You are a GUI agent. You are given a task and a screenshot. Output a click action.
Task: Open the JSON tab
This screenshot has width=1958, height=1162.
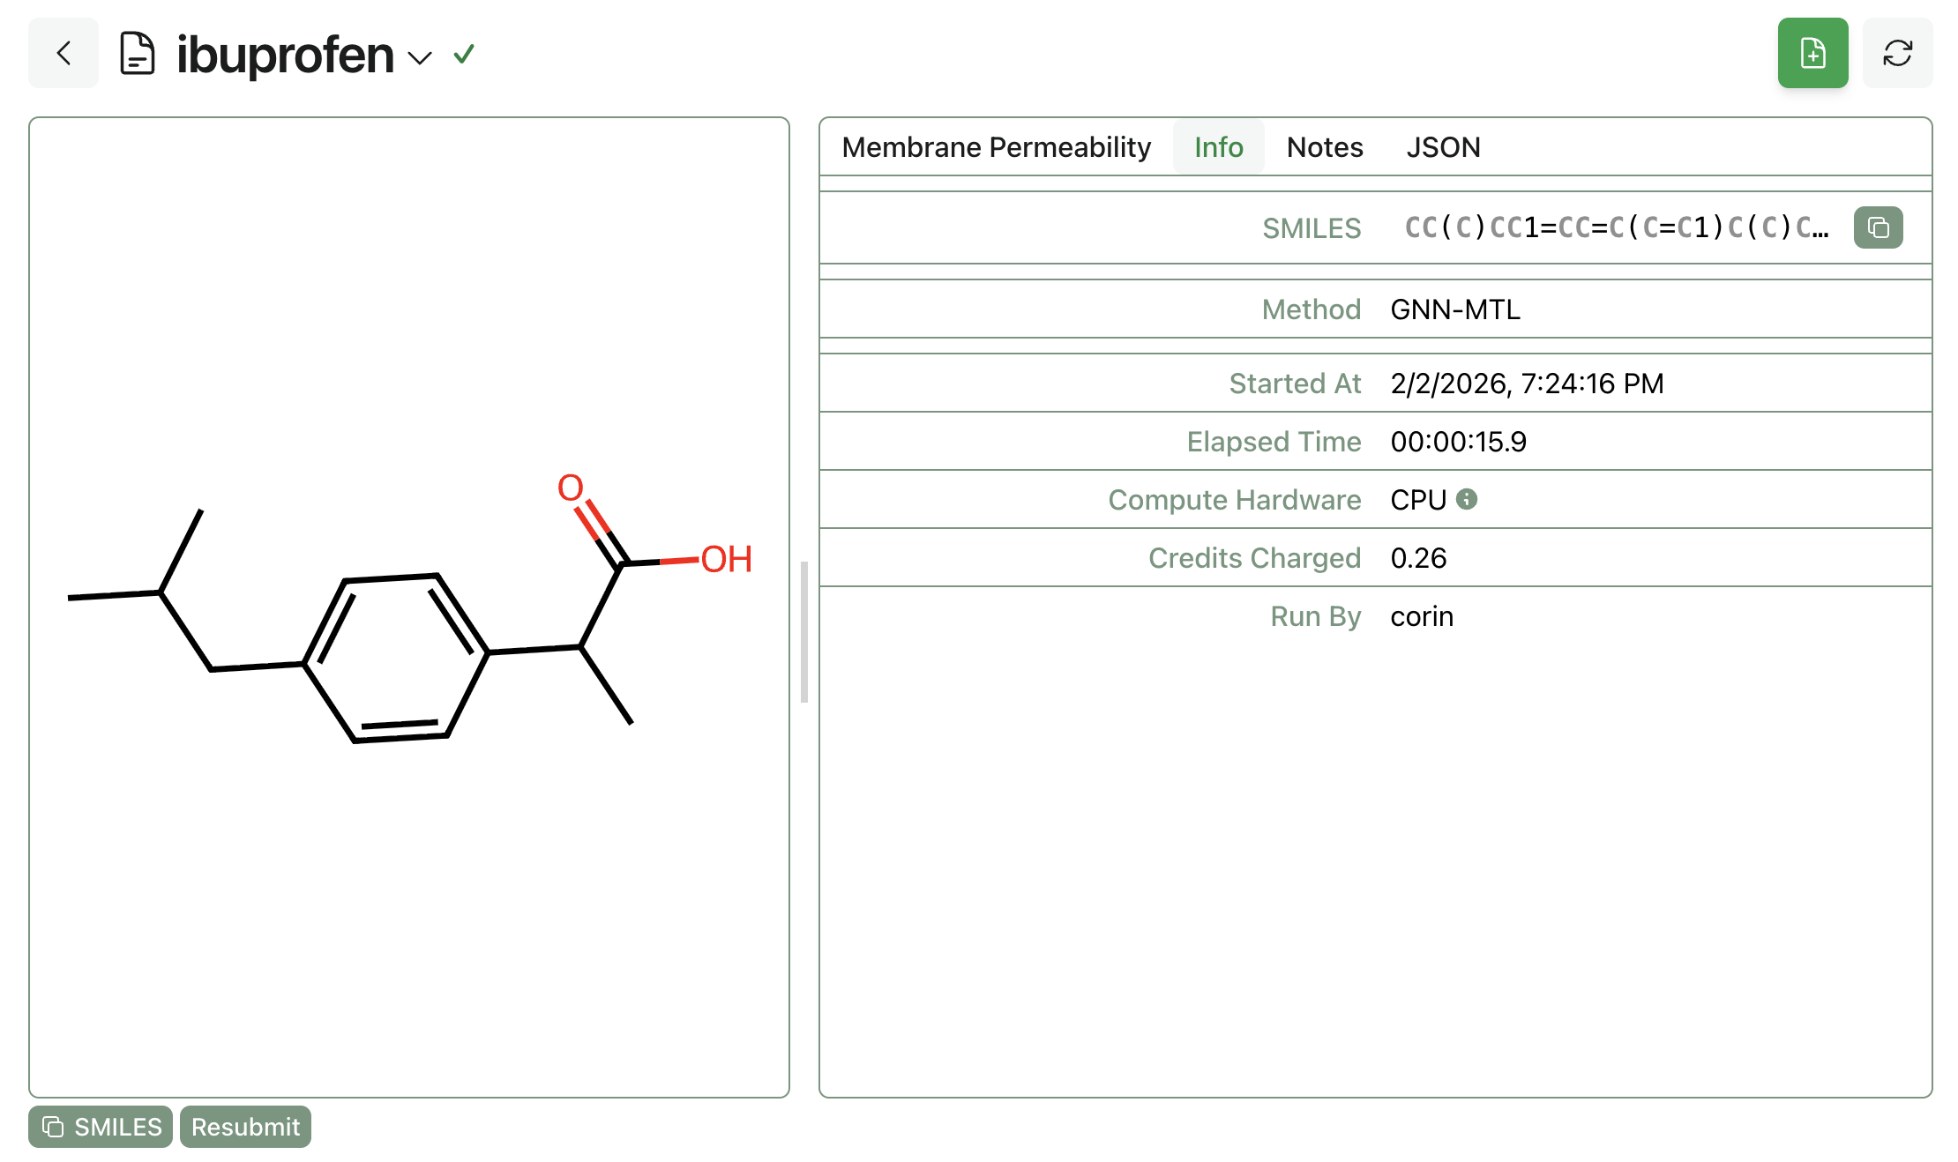1443,147
